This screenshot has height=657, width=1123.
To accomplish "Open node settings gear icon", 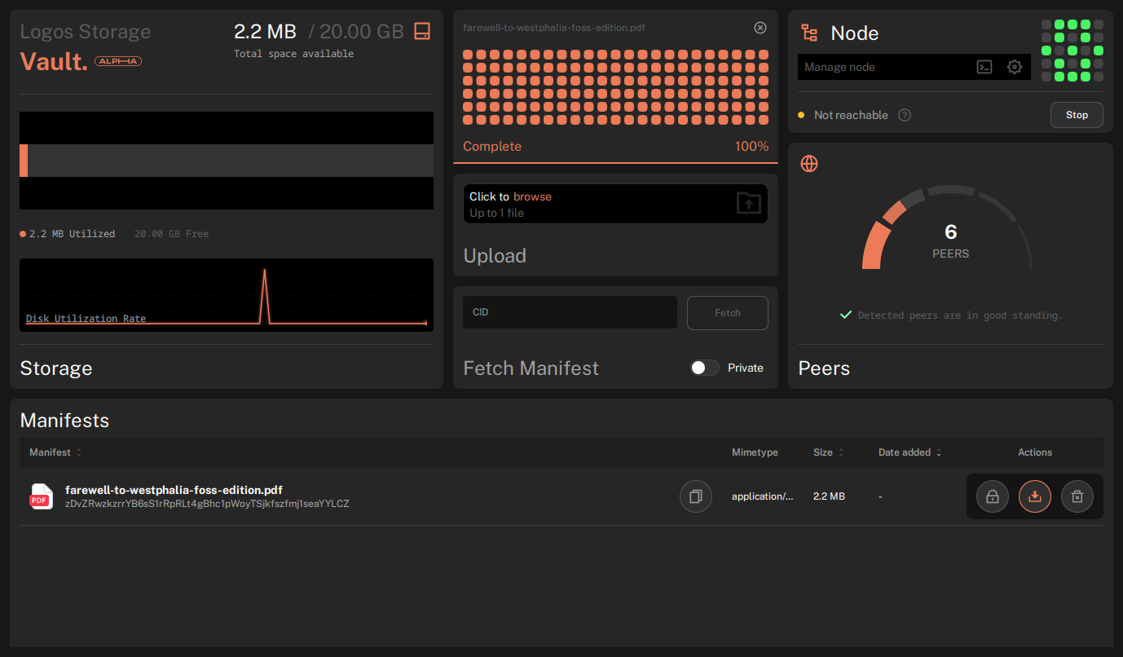I will (x=1015, y=67).
